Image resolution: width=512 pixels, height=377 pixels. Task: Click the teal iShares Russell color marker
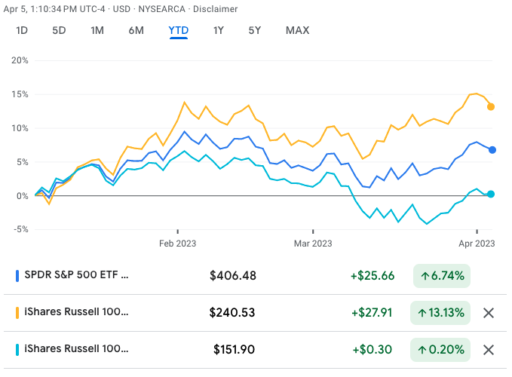tap(17, 350)
